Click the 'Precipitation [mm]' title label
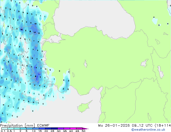The image size is (171, 132). click(18, 126)
